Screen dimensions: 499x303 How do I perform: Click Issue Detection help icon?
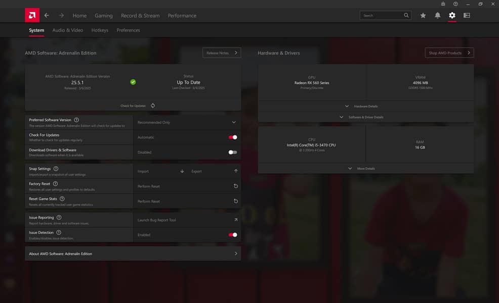click(59, 232)
